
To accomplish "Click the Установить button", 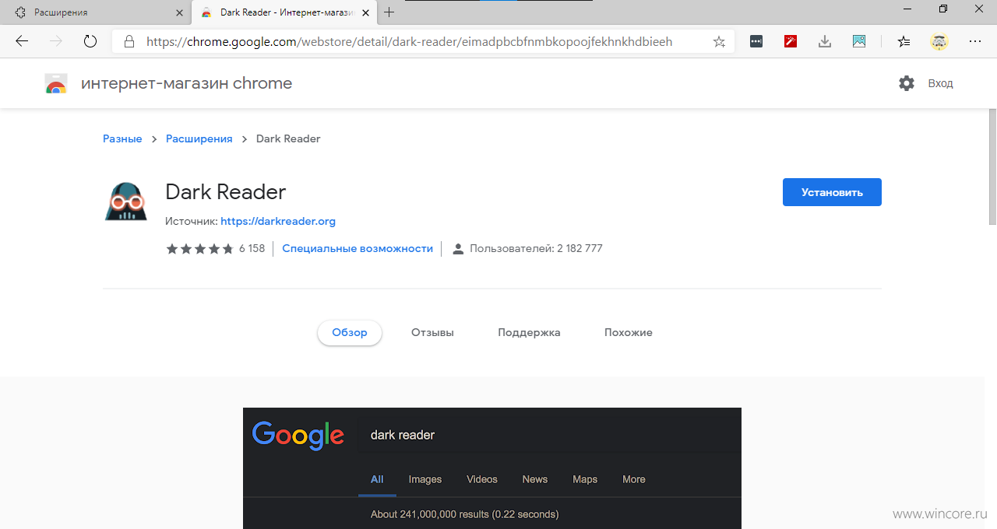I will tap(832, 192).
